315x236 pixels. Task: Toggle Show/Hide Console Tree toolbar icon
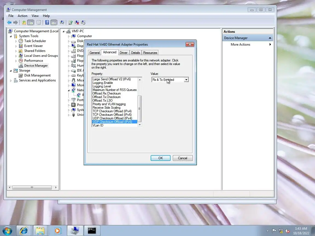pyautogui.click(x=31, y=22)
